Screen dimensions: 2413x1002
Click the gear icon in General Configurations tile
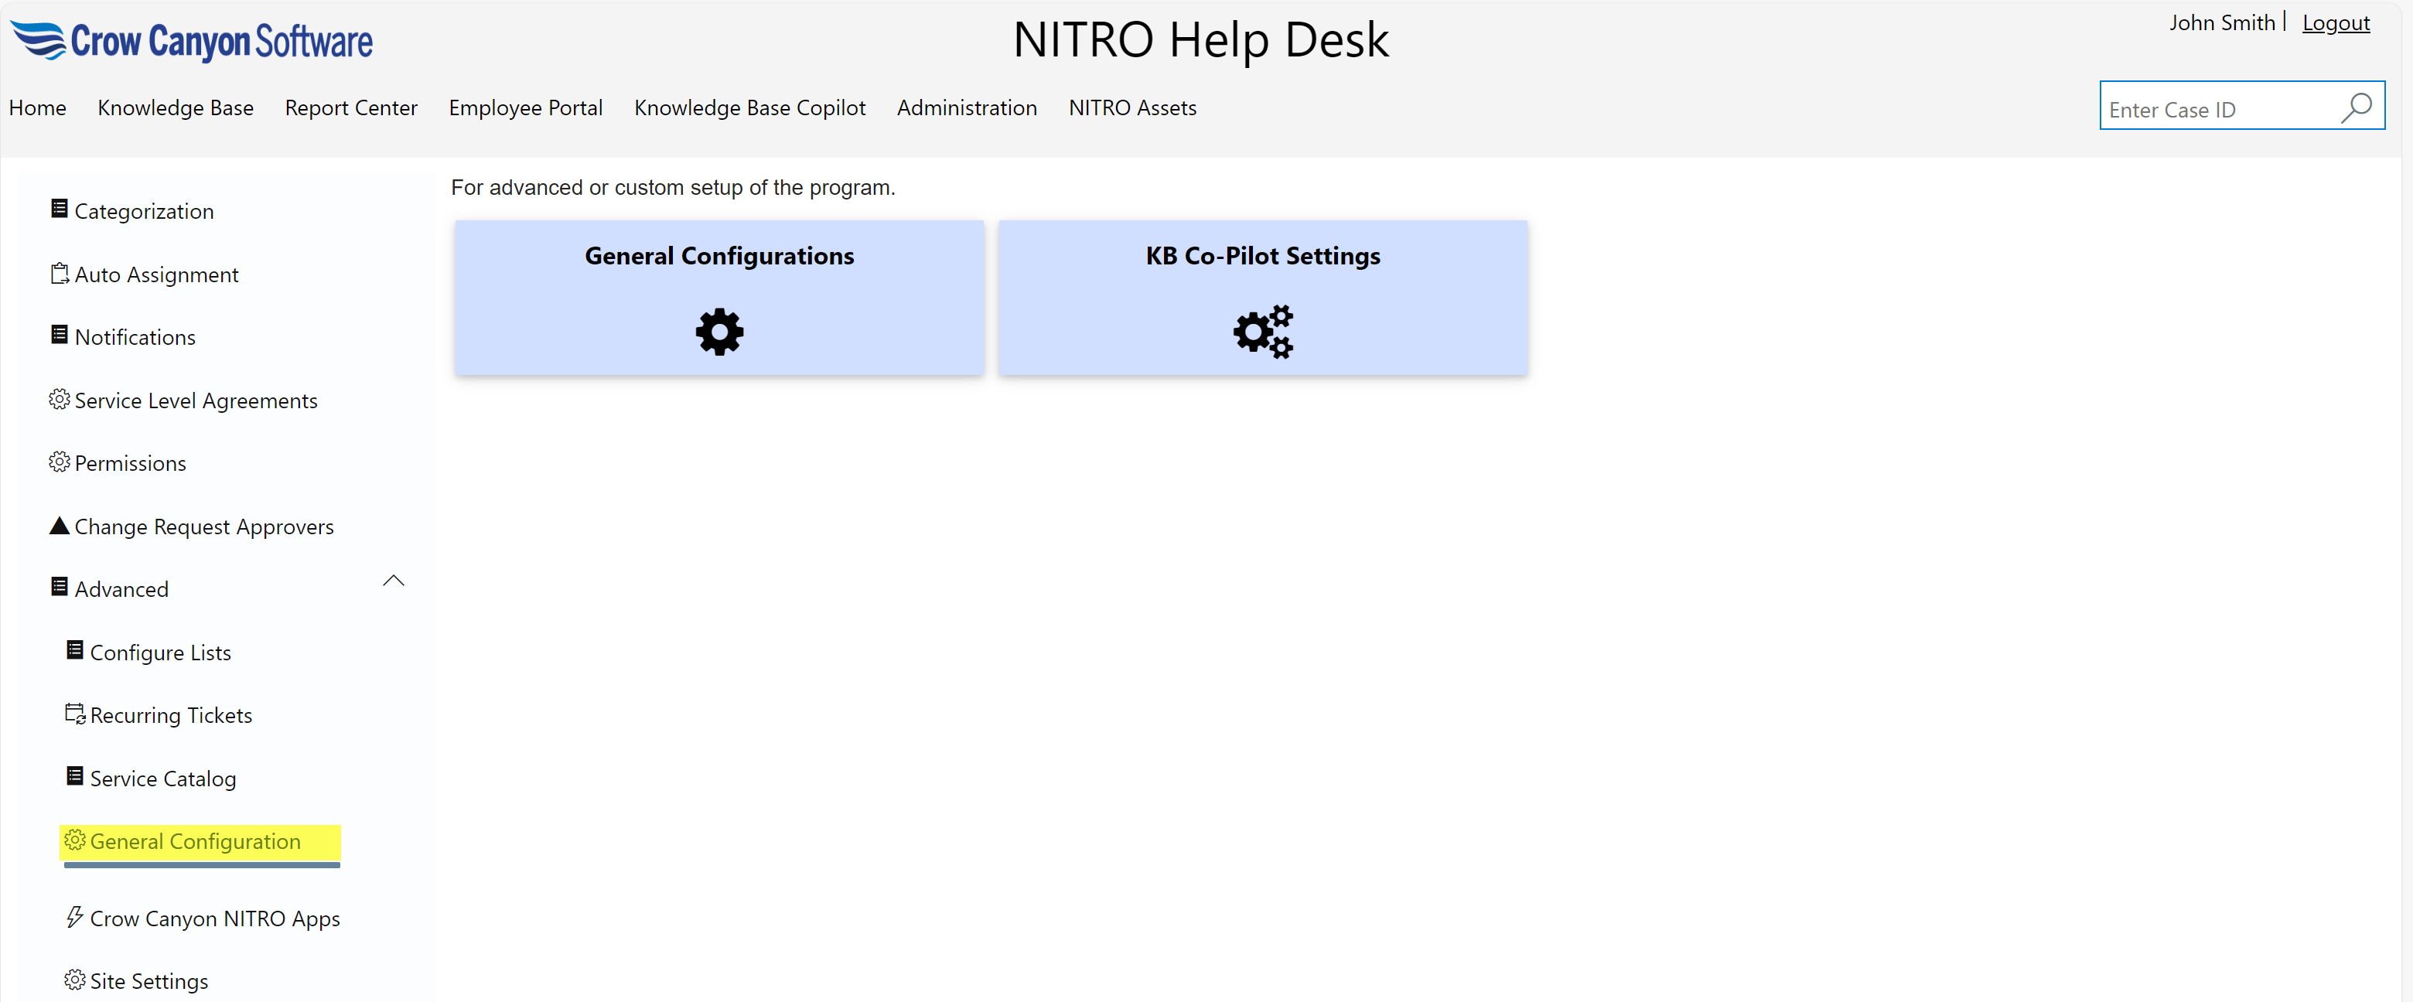718,332
